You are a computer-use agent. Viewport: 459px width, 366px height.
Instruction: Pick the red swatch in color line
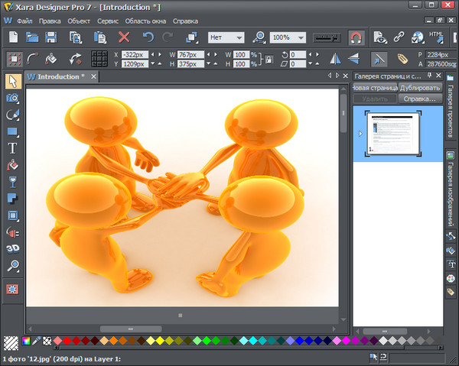coord(67,341)
